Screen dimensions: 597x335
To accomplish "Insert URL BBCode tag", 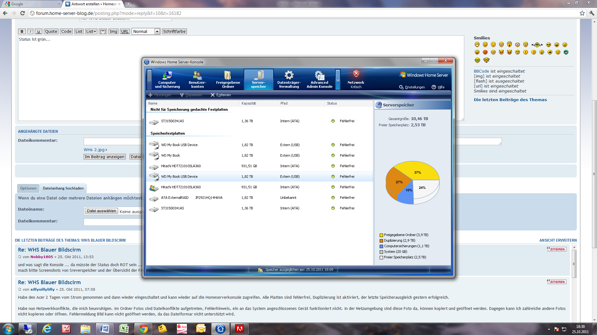I will [125, 31].
